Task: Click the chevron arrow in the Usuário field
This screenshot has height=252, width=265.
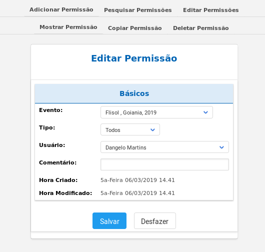Action: click(221, 147)
